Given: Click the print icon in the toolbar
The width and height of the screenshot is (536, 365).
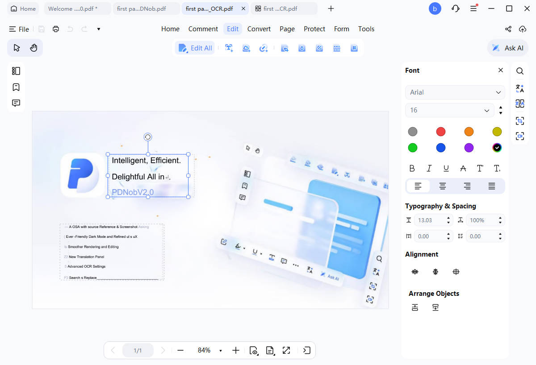Looking at the screenshot, I should (56, 29).
